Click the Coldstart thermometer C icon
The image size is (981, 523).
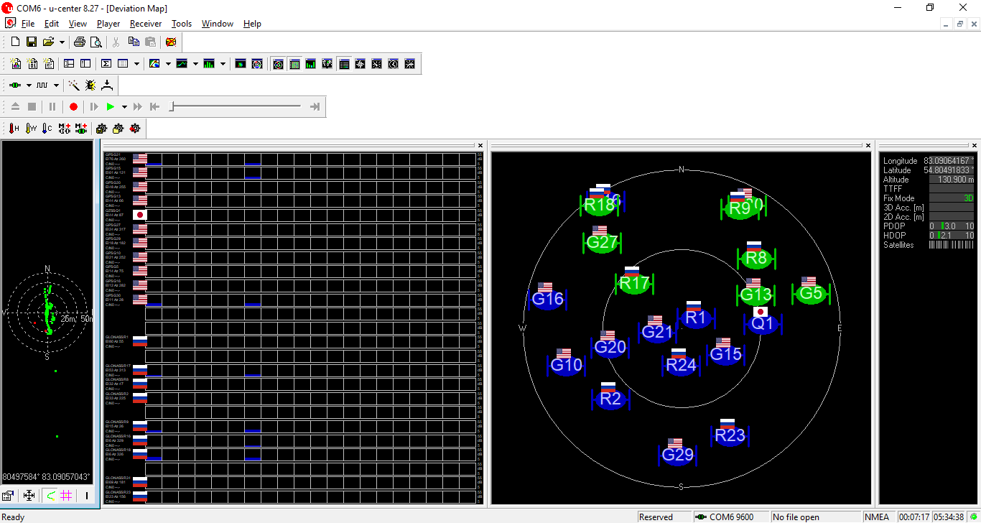47,129
